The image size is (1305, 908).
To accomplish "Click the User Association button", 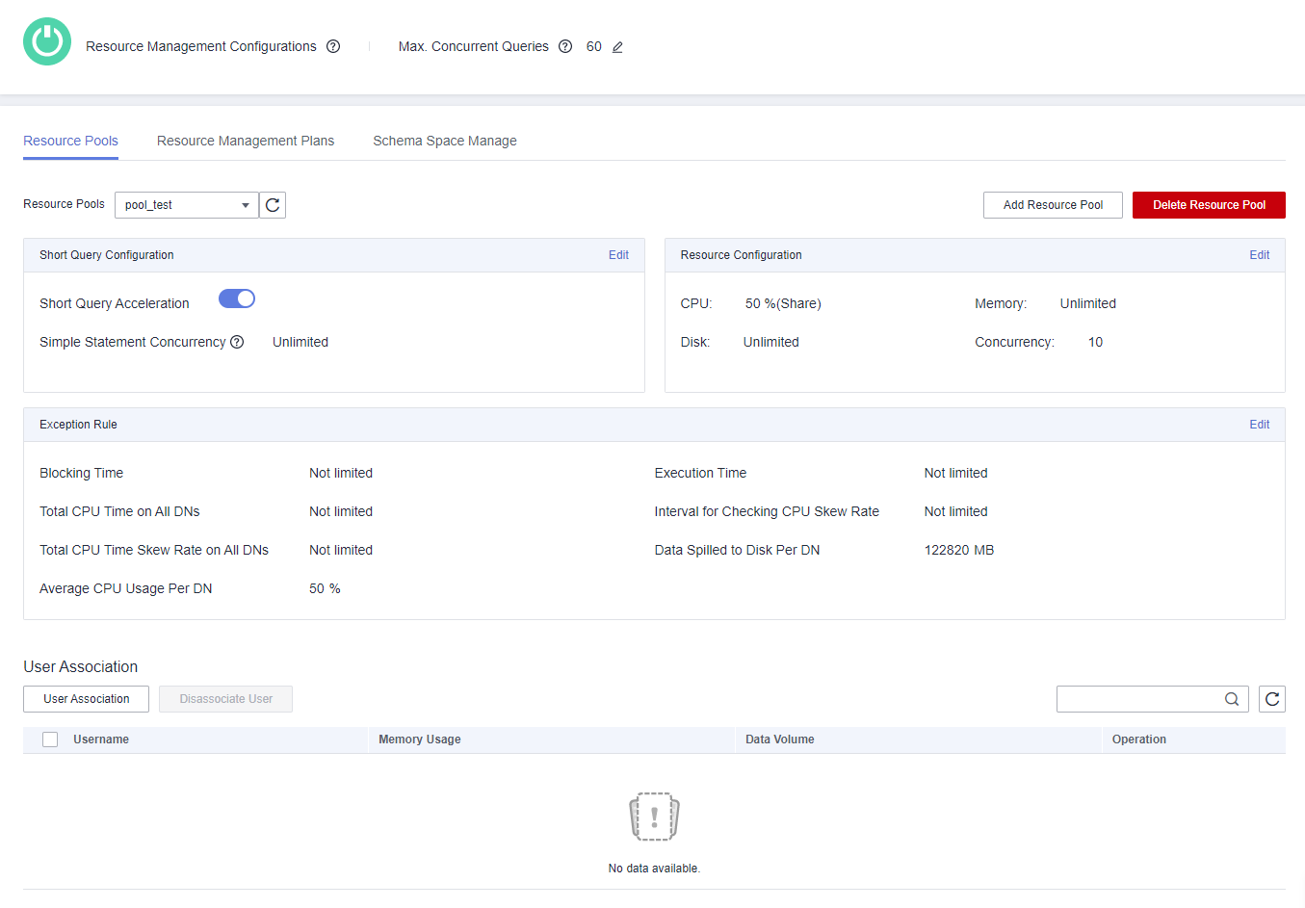I will pyautogui.click(x=87, y=699).
